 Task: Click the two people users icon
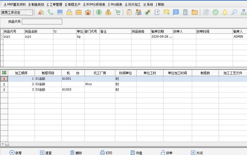[x=138, y=12]
